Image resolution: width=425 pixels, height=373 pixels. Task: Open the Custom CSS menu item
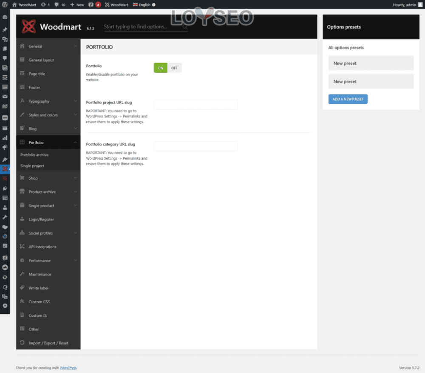(x=48, y=301)
